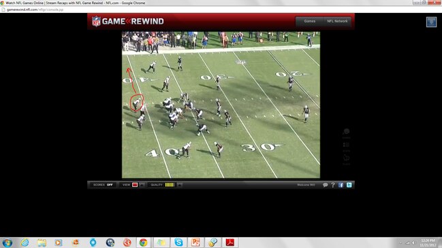Expand the Quality options arrow
The width and height of the screenshot is (442, 248).
click(x=180, y=185)
